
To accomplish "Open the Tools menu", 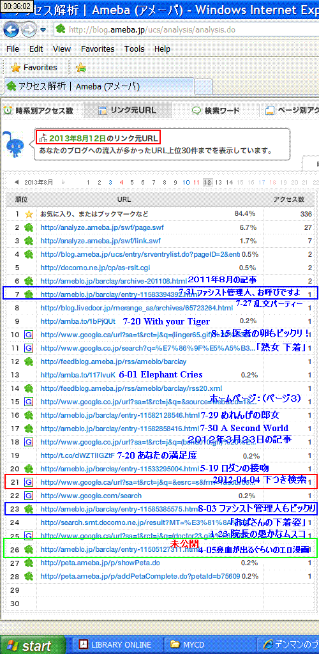I will tap(135, 49).
